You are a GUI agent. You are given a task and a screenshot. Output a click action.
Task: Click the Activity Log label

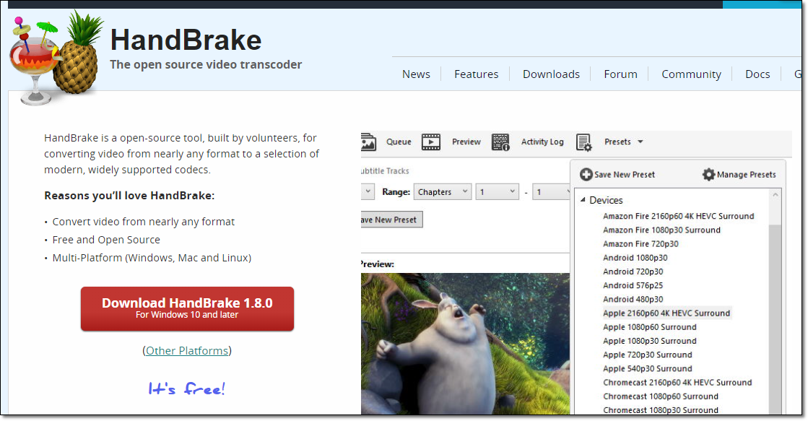pos(542,142)
